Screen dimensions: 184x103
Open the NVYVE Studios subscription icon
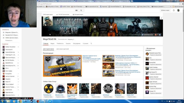[x=4, y=60]
